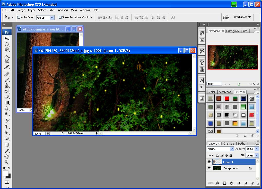Select the Zoom tool in toolbox
The width and height of the screenshot is (262, 189).
(x=7, y=162)
